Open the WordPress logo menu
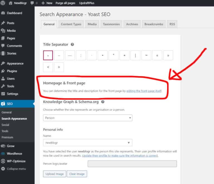214x184 pixels. coord(3,3)
